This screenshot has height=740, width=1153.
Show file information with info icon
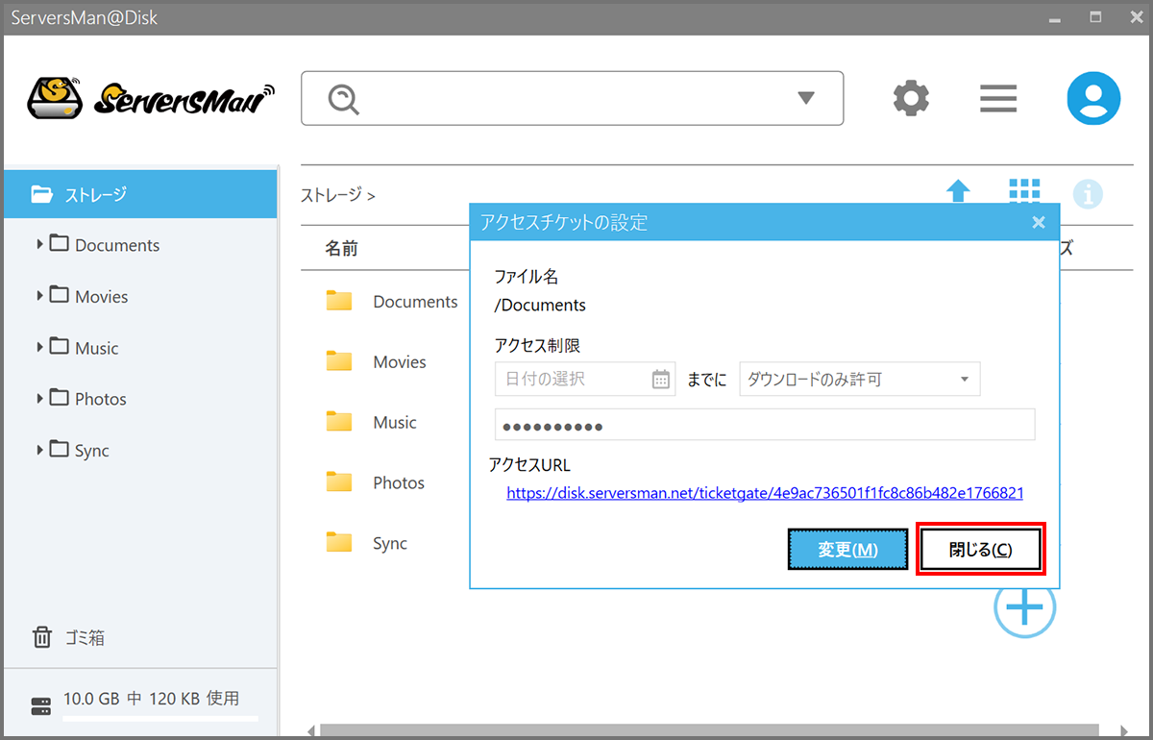(1088, 194)
